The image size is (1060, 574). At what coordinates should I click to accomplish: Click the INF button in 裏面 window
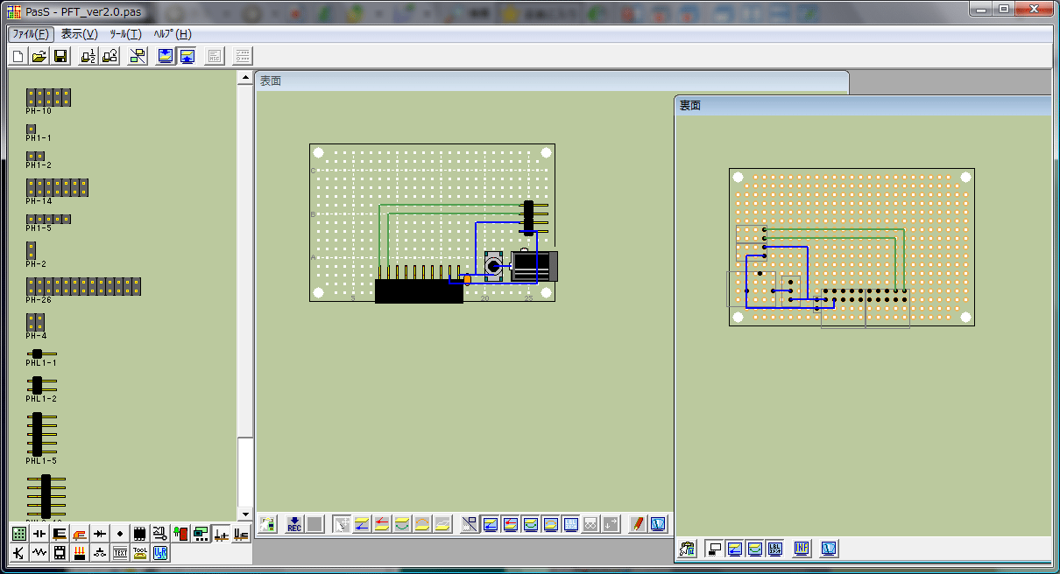click(x=802, y=549)
